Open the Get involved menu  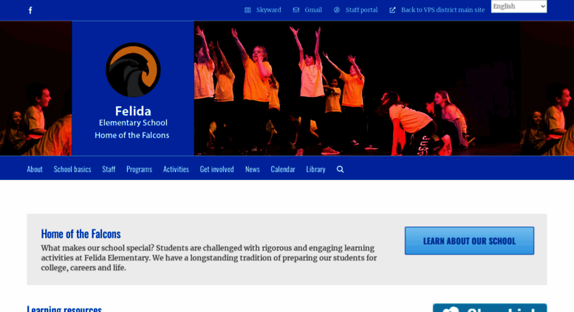pyautogui.click(x=216, y=169)
